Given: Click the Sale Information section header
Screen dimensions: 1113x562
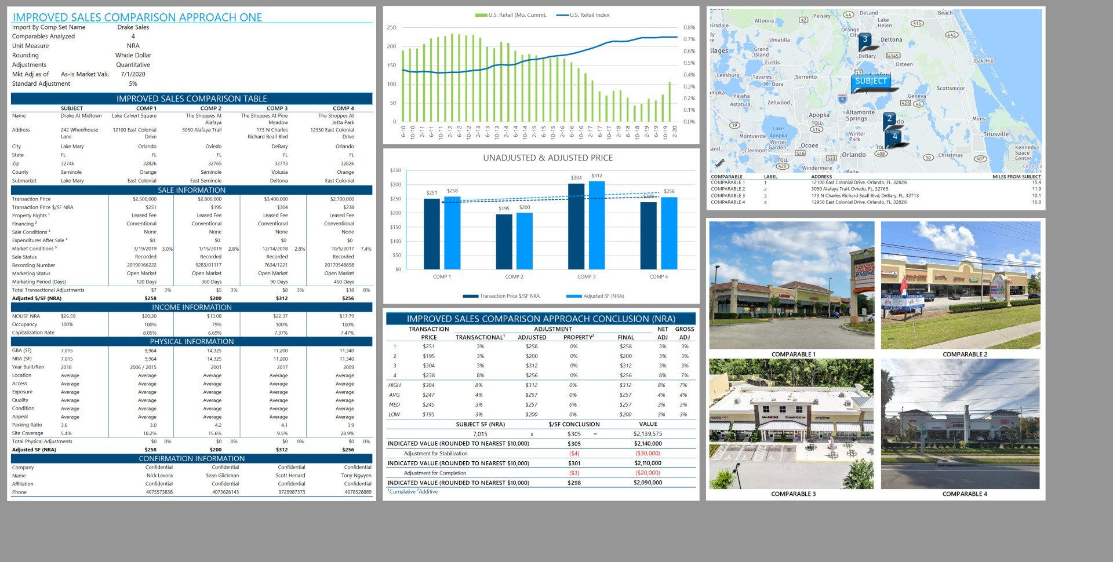Looking at the screenshot, I should [x=191, y=190].
